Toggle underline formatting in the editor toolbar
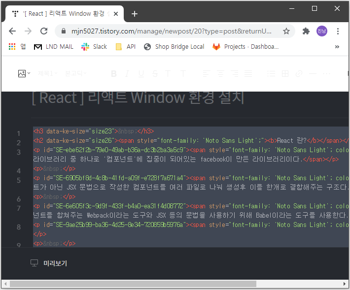Viewport: 350px width, 290px height. pos(141,73)
